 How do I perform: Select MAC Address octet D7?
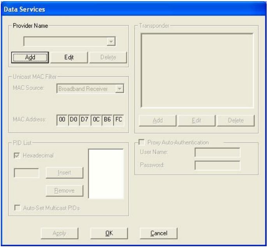click(85, 120)
